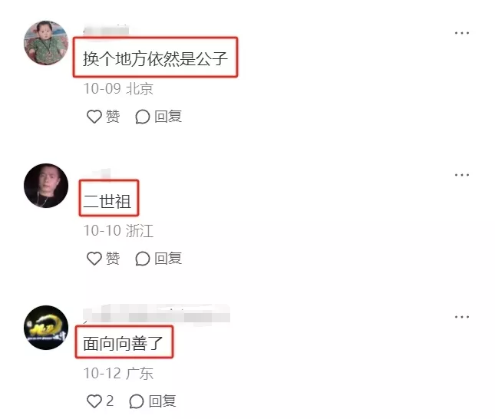
Task: Like the 二世祖 comment
Action: (x=94, y=259)
